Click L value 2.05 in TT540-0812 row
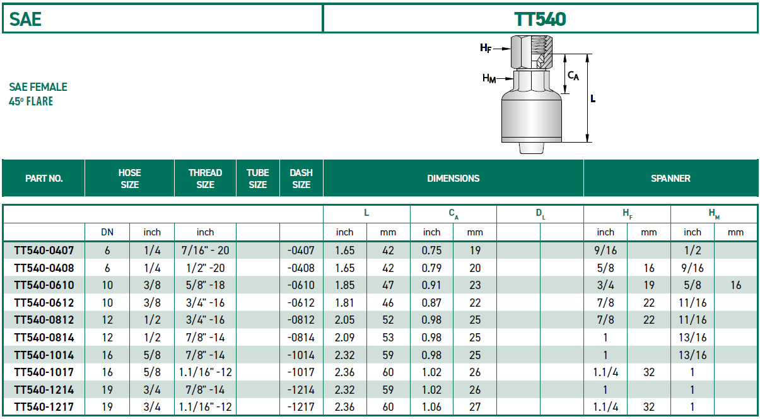This screenshot has width=760, height=419. 345,320
